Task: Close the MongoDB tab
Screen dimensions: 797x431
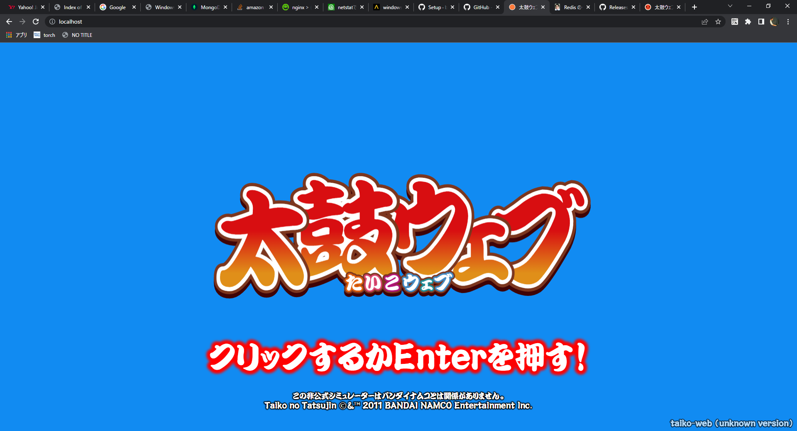Action: point(225,7)
